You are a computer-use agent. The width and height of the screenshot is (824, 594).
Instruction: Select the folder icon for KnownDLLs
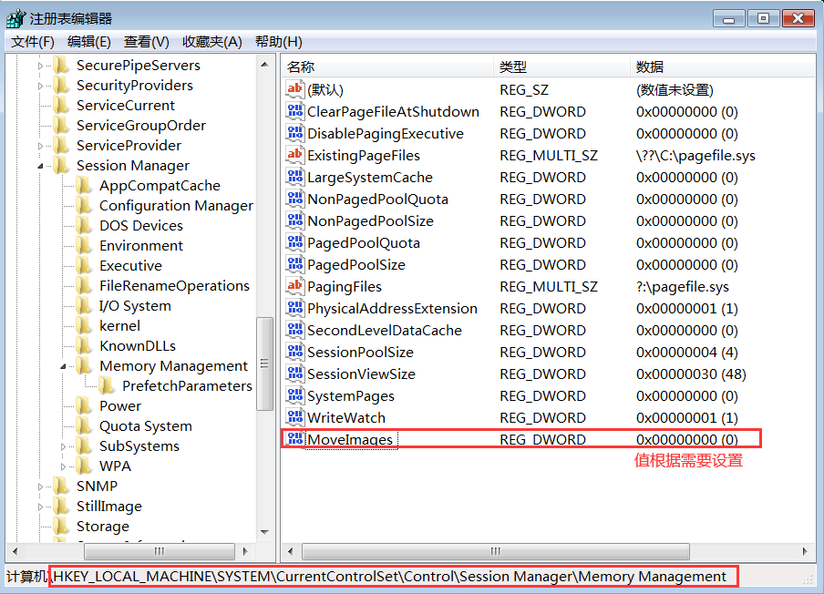pos(85,346)
